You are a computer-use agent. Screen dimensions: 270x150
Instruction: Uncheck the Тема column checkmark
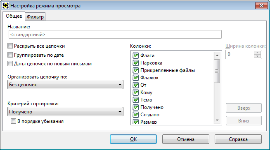136,100
